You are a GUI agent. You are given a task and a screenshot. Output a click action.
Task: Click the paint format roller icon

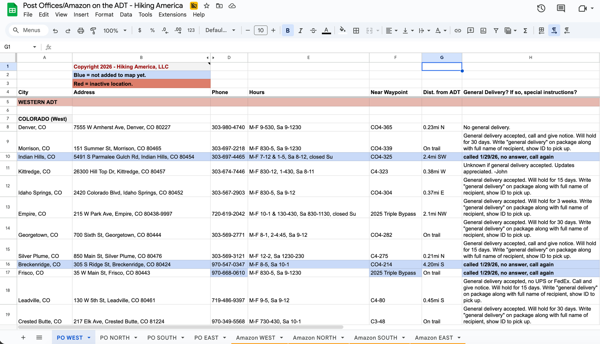point(93,30)
